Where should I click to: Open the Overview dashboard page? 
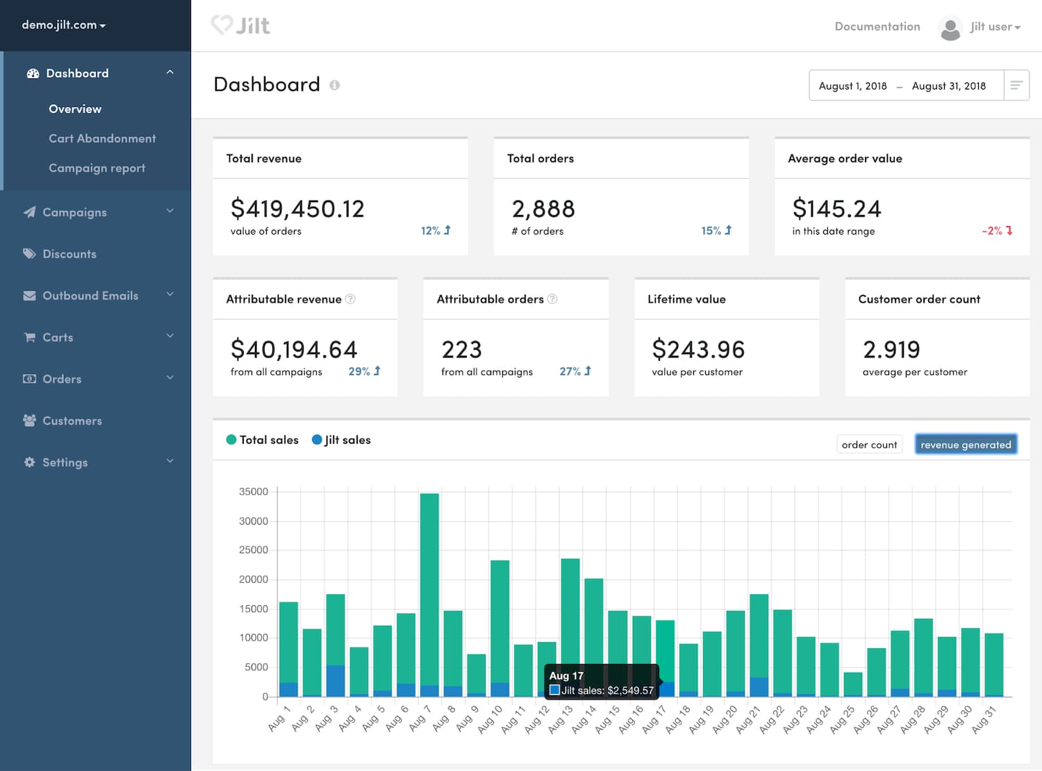click(x=75, y=109)
